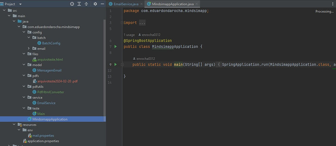Screen dimensions: 336x146
Task: Click Main runnable class icon
Action: pos(34,114)
